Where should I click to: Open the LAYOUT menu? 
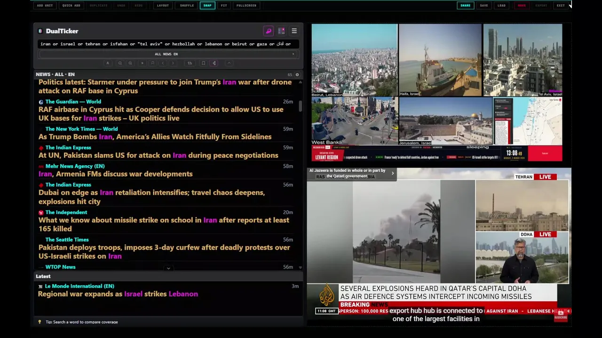pos(163,6)
